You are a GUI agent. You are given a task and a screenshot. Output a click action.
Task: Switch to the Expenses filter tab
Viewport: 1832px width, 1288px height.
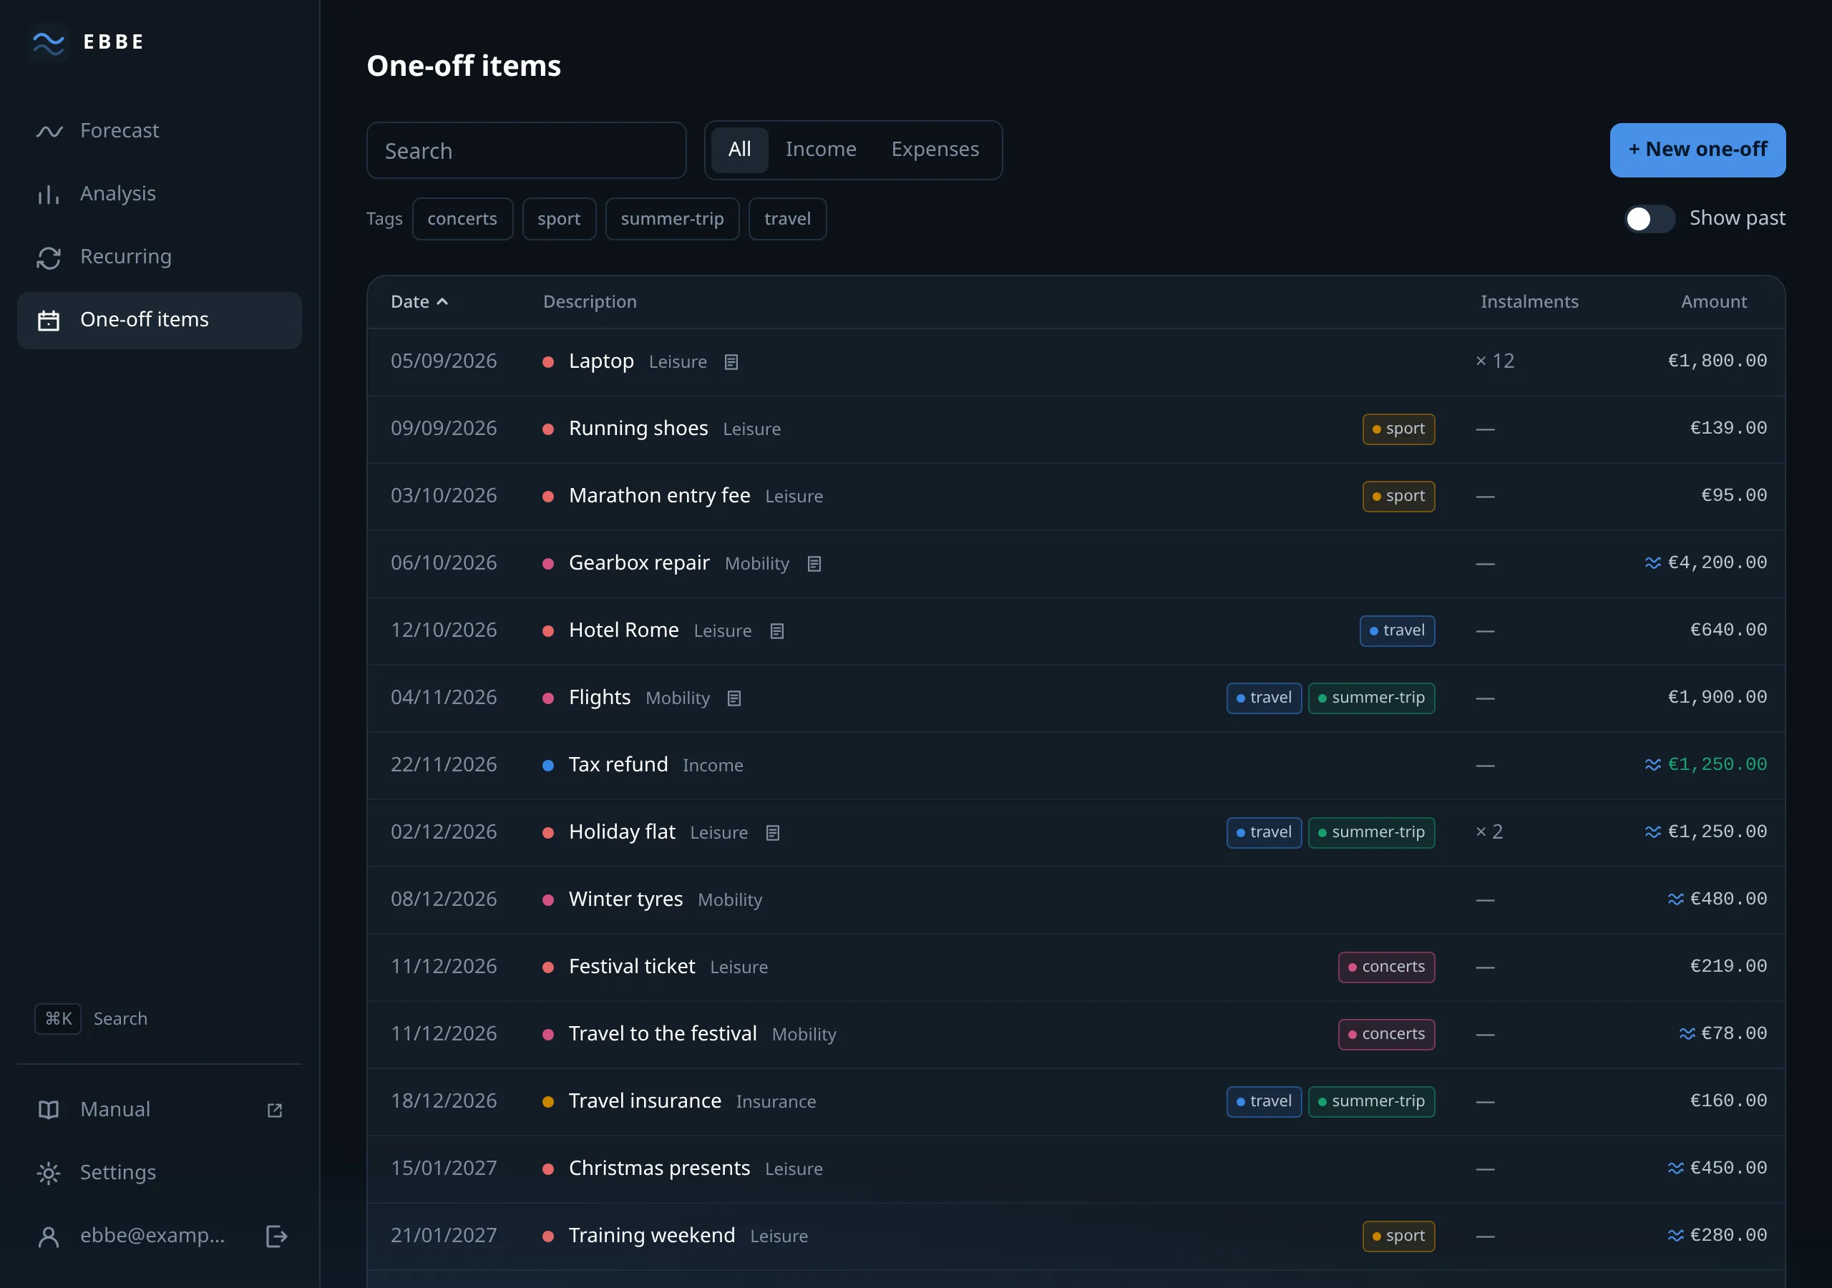[x=935, y=150]
